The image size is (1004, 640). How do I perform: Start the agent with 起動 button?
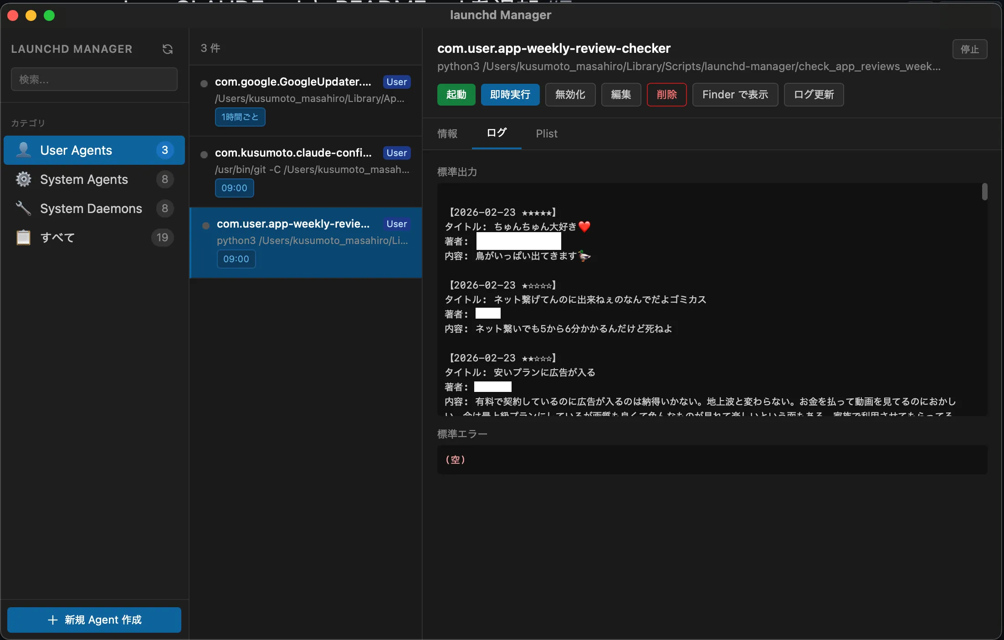[456, 95]
